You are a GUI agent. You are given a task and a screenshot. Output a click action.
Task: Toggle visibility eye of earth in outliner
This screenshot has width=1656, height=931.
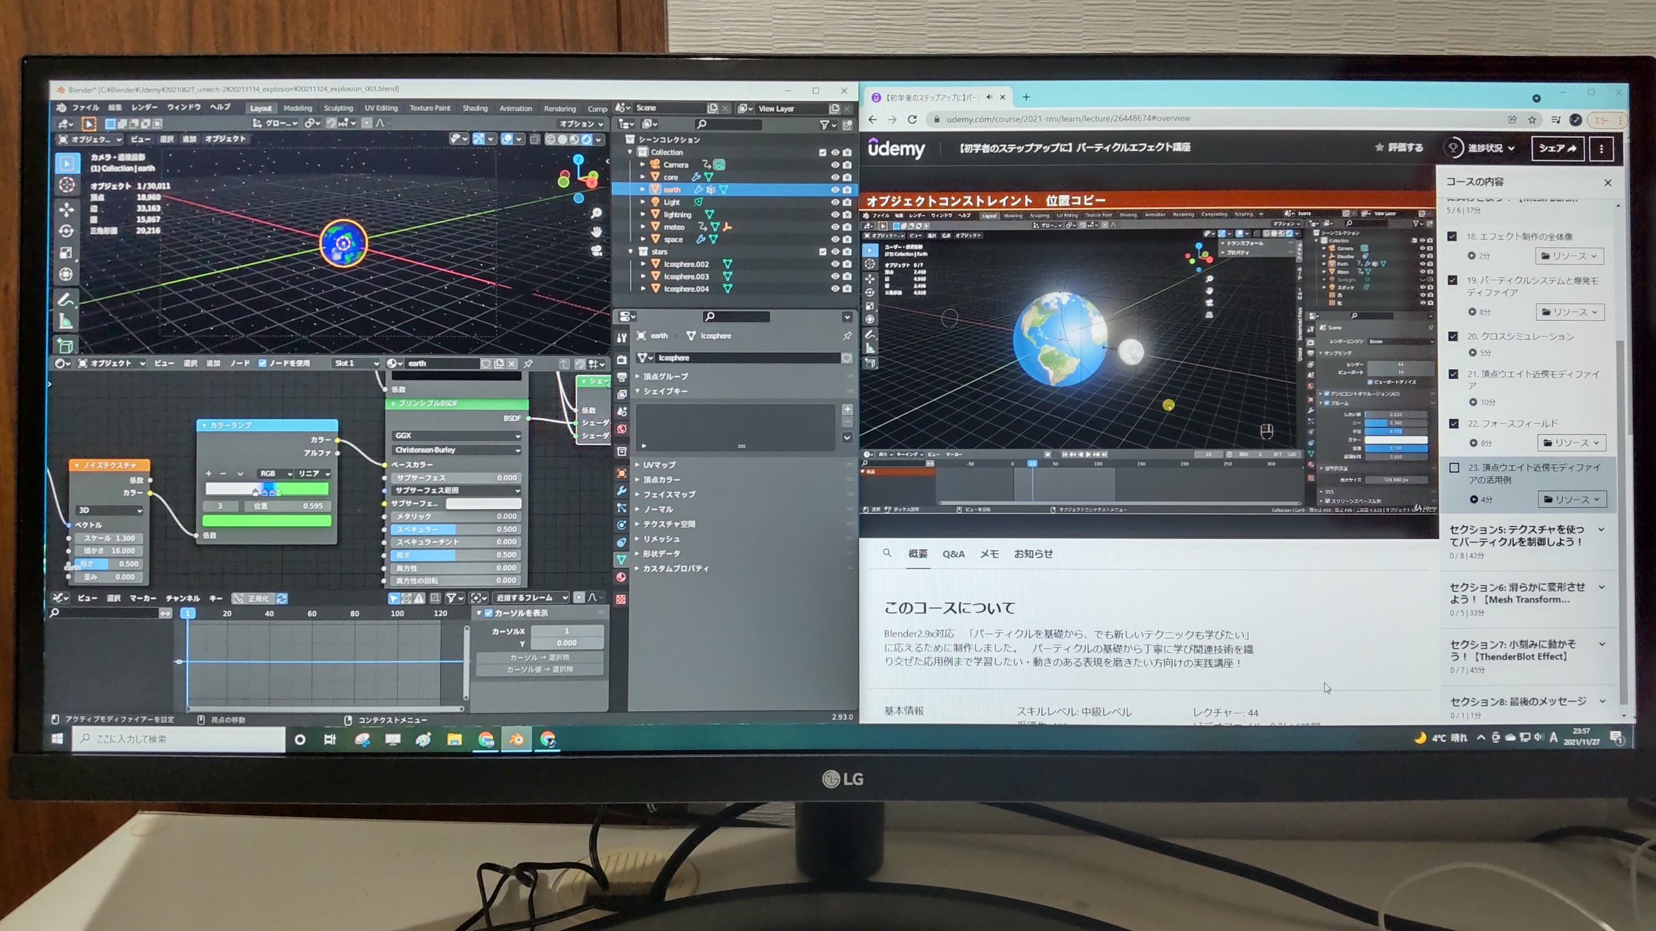835,189
